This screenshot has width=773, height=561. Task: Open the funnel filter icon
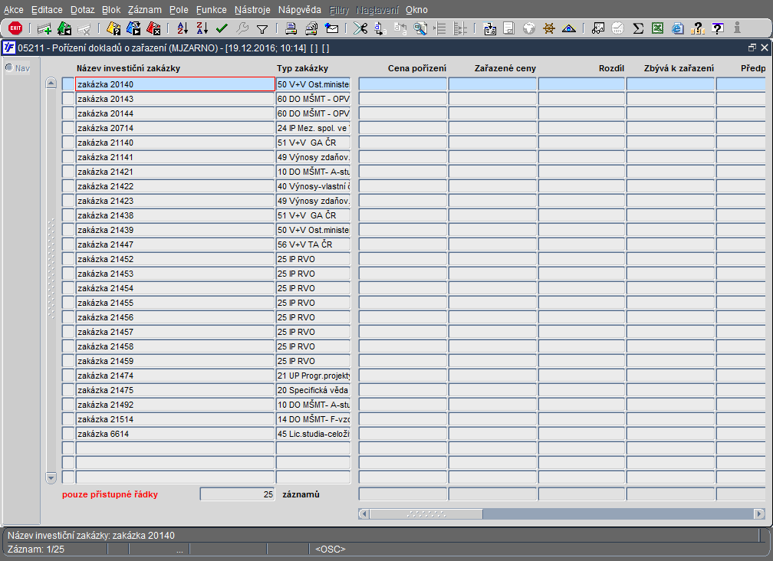[262, 29]
